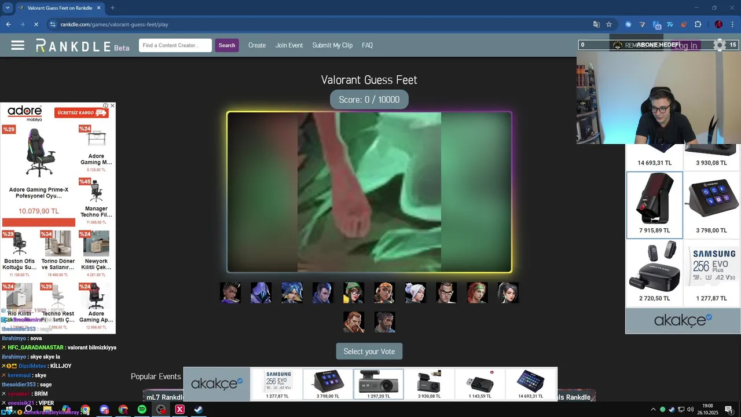
Task: Click the guess clip video frame
Action: [369, 192]
